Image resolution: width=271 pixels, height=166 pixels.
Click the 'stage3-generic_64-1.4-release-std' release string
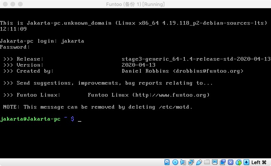(x=177, y=59)
